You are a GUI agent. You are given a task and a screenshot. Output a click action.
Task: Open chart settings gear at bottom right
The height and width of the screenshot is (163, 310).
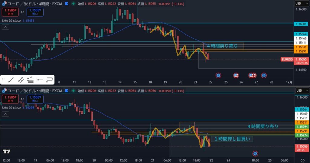click(302, 160)
